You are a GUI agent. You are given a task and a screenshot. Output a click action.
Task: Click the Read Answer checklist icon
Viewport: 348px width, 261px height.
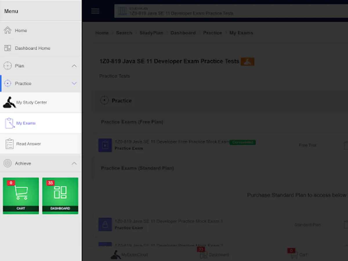click(10, 144)
